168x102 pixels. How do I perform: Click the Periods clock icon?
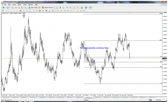pyautogui.click(x=86, y=8)
